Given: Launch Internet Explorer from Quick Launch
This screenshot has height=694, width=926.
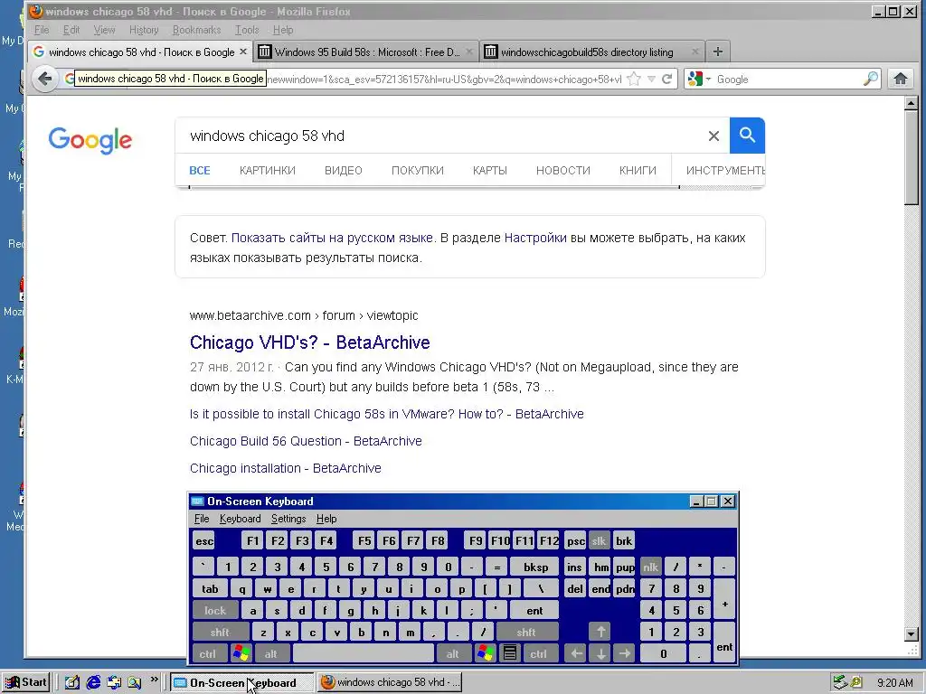Looking at the screenshot, I should click(x=93, y=682).
